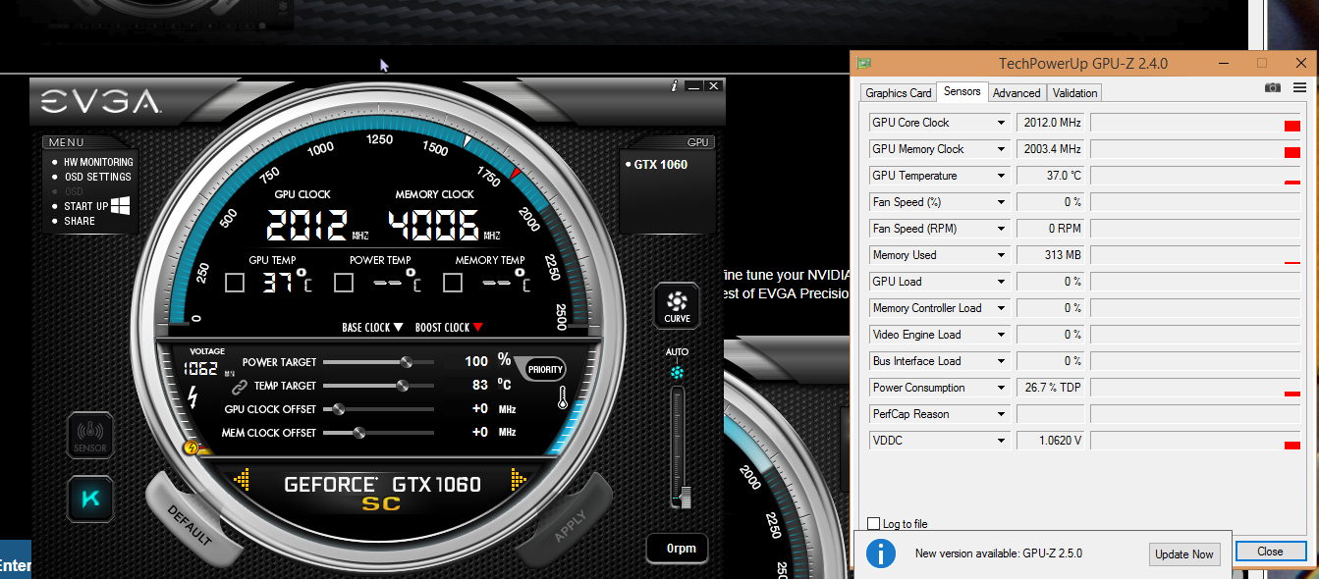Screen dimensions: 1319x579
Task: Click the Auto fan snowflake icon
Action: click(x=677, y=373)
